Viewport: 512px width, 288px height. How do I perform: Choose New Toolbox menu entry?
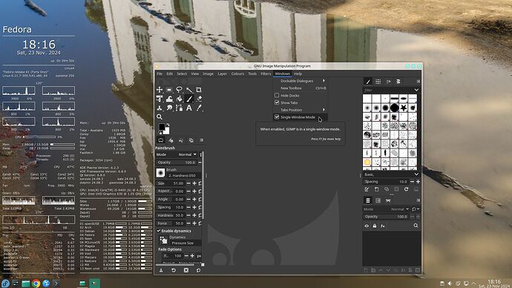coord(300,88)
